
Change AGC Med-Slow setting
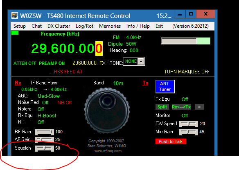[x=49, y=96]
